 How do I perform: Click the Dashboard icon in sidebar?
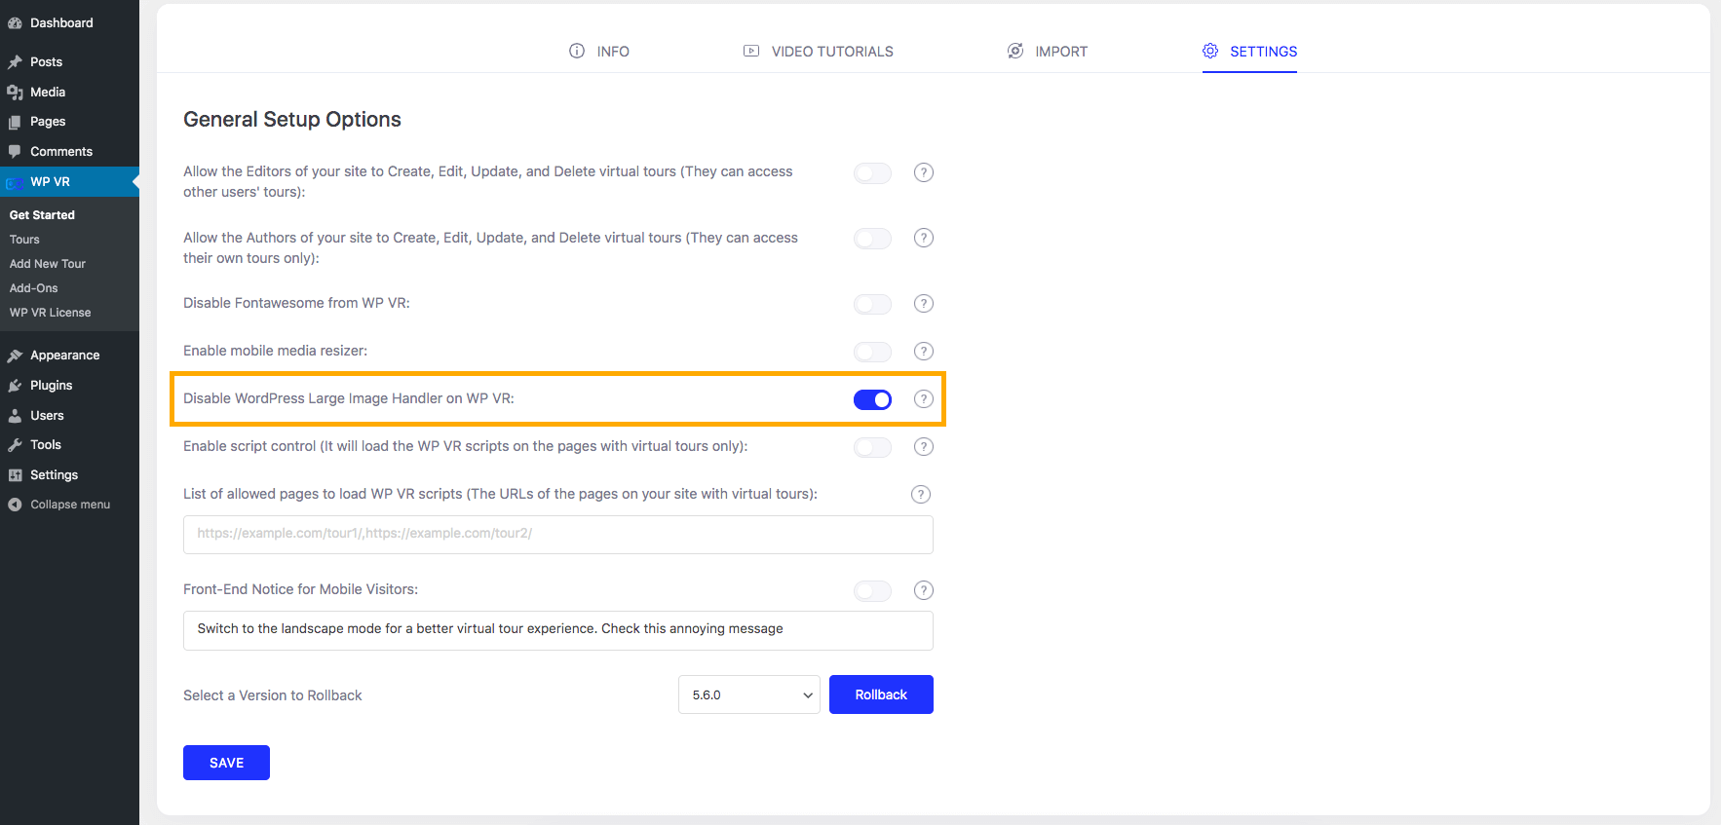(x=15, y=23)
